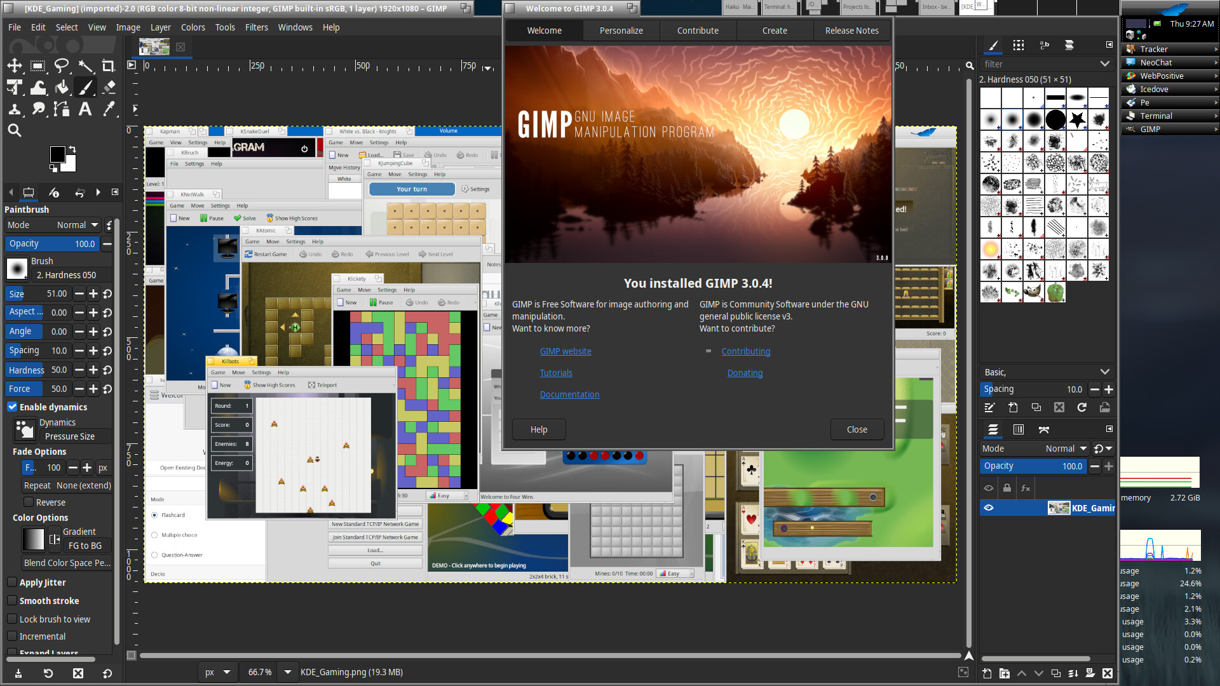Click the Refresh brushes icon
The height and width of the screenshot is (686, 1220).
tap(1081, 408)
